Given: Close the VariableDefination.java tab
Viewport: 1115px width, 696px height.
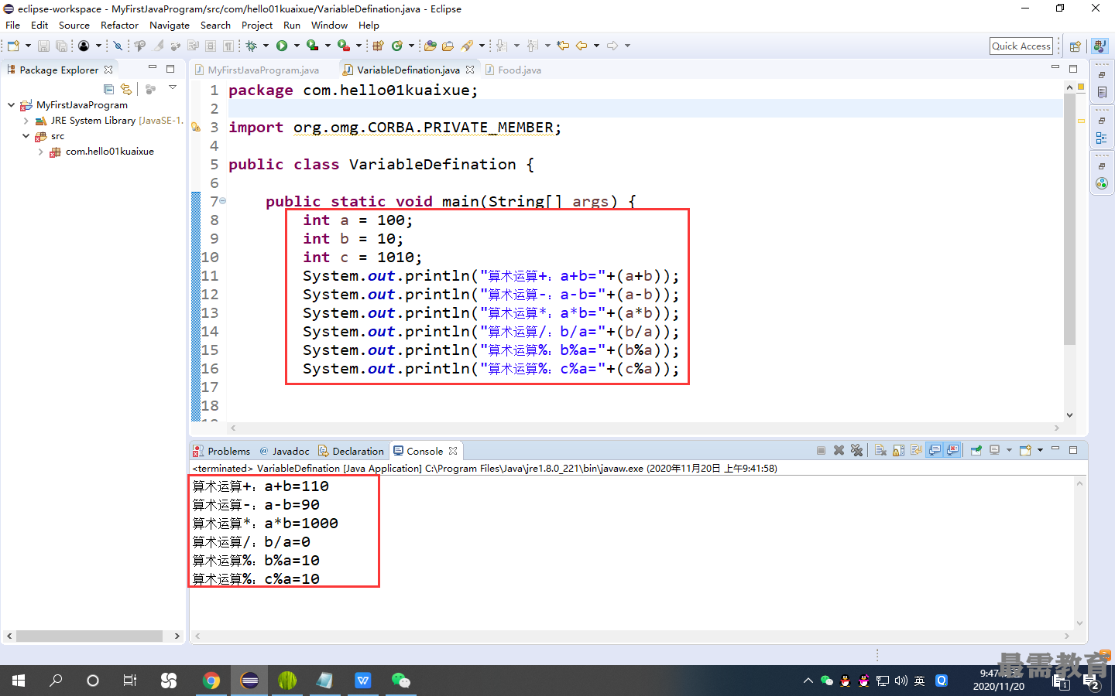Looking at the screenshot, I should coord(470,70).
